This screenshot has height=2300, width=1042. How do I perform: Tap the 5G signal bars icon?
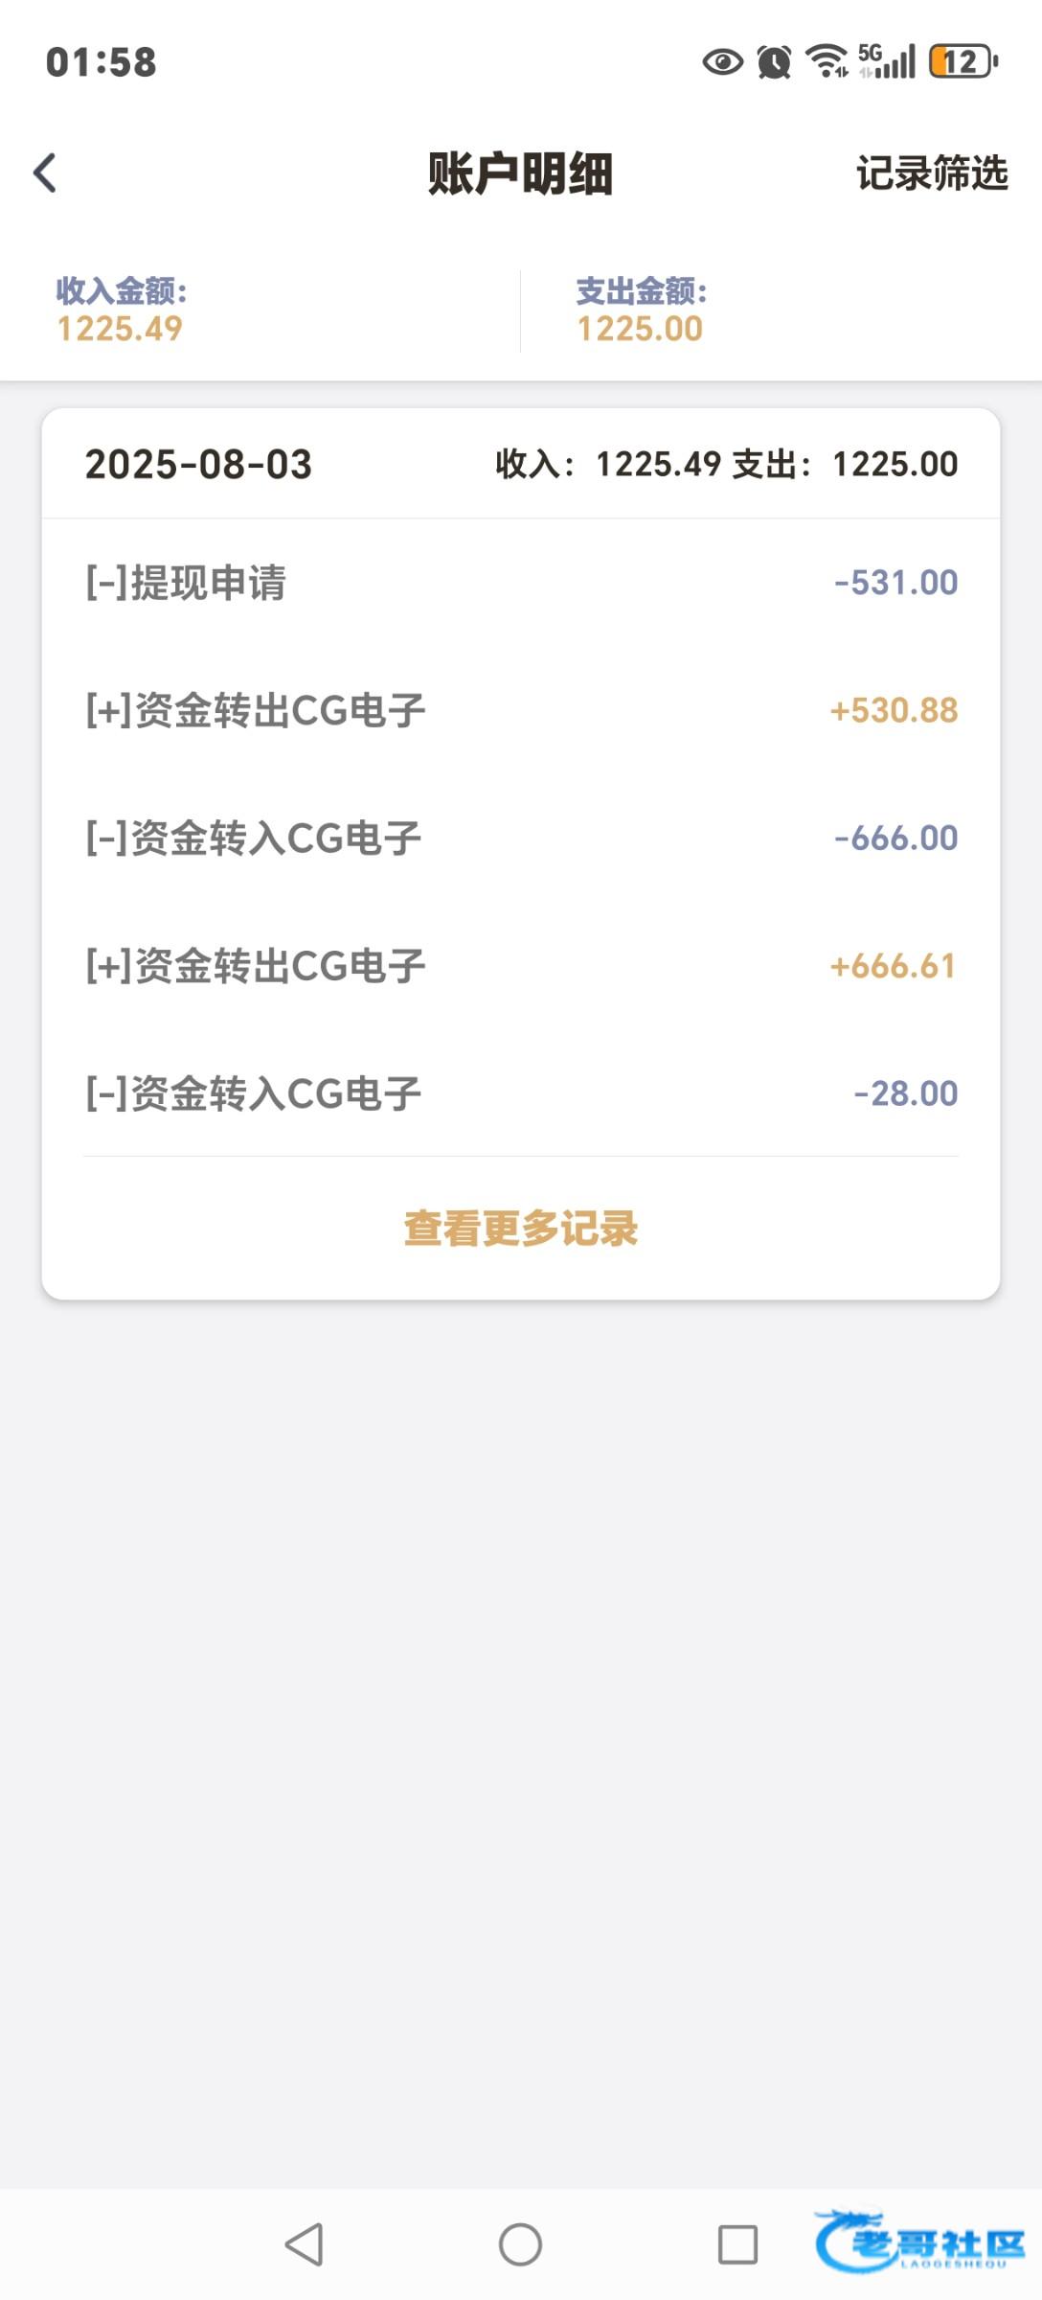(887, 62)
